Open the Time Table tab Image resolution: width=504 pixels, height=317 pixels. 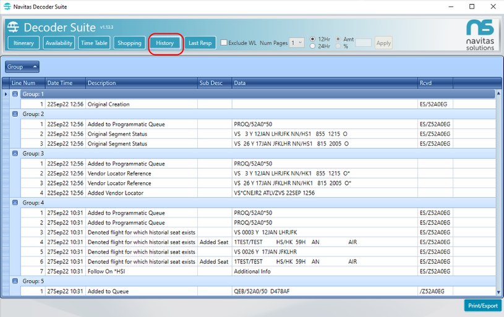[94, 43]
